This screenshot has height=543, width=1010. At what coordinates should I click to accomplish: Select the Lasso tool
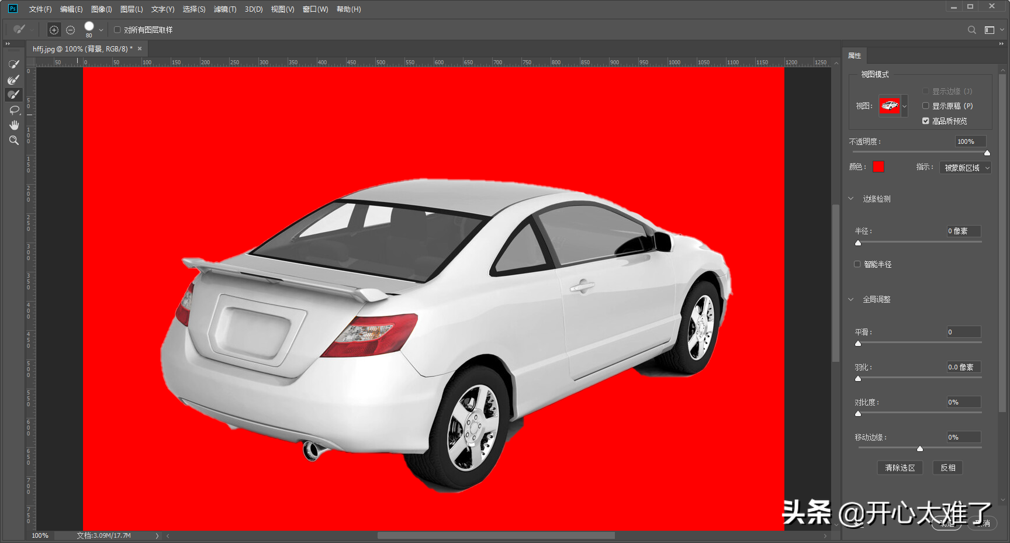click(x=14, y=110)
